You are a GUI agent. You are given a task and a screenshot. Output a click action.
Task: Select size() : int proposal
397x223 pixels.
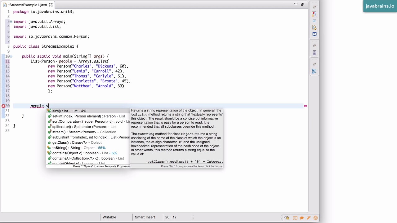click(88, 111)
